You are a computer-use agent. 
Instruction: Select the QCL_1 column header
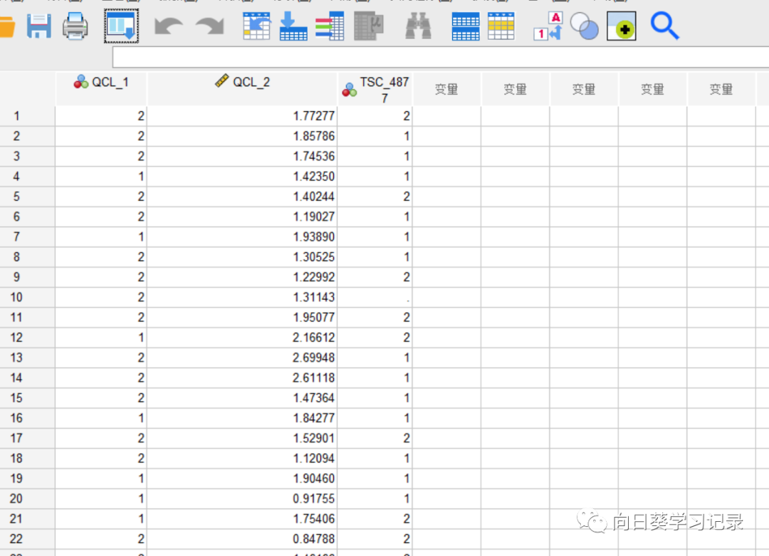point(101,89)
